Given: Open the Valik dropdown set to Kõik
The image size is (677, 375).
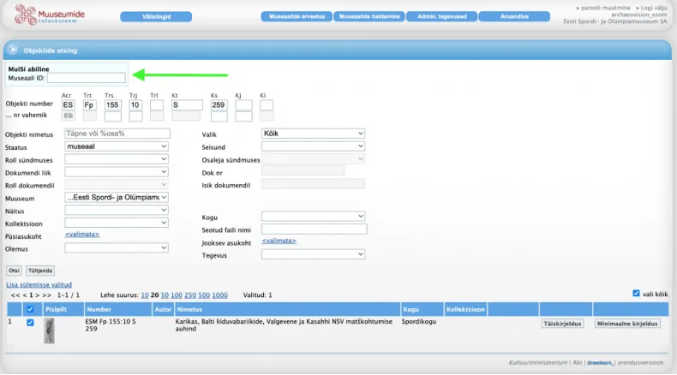Looking at the screenshot, I should pyautogui.click(x=313, y=134).
